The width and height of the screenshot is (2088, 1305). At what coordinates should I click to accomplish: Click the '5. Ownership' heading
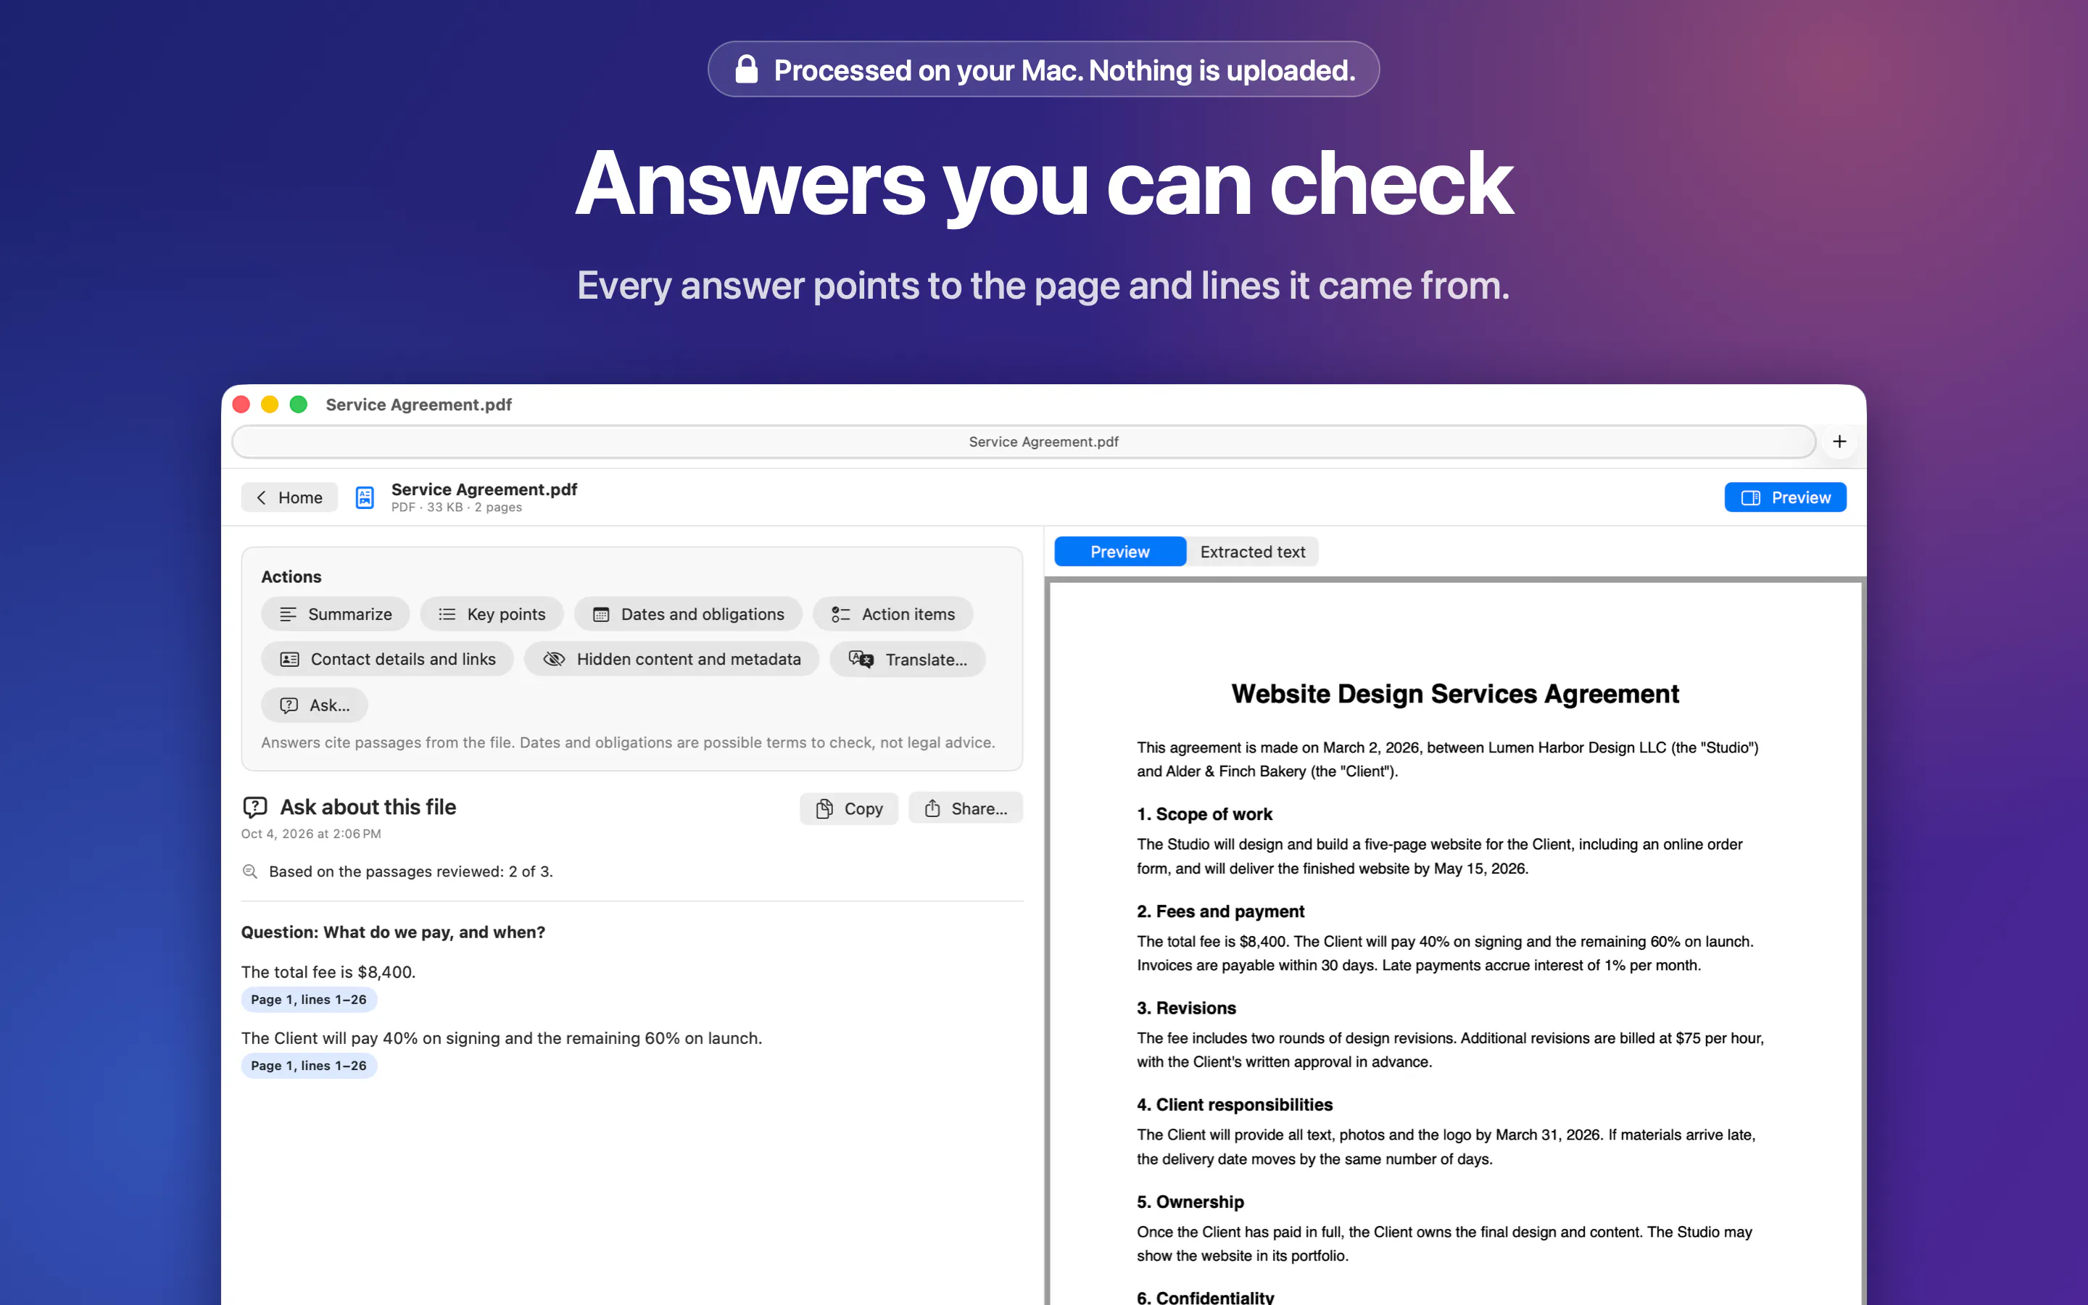click(1190, 1202)
